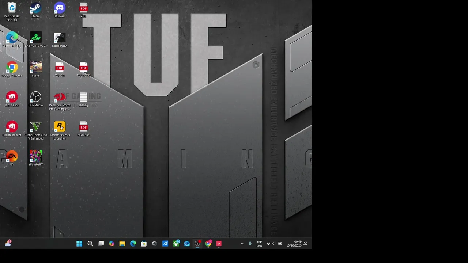Open MyASUS blue icon in taskbar

[x=165, y=244]
